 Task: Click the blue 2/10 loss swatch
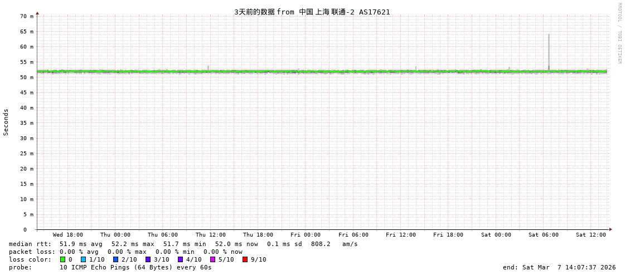(x=115, y=259)
